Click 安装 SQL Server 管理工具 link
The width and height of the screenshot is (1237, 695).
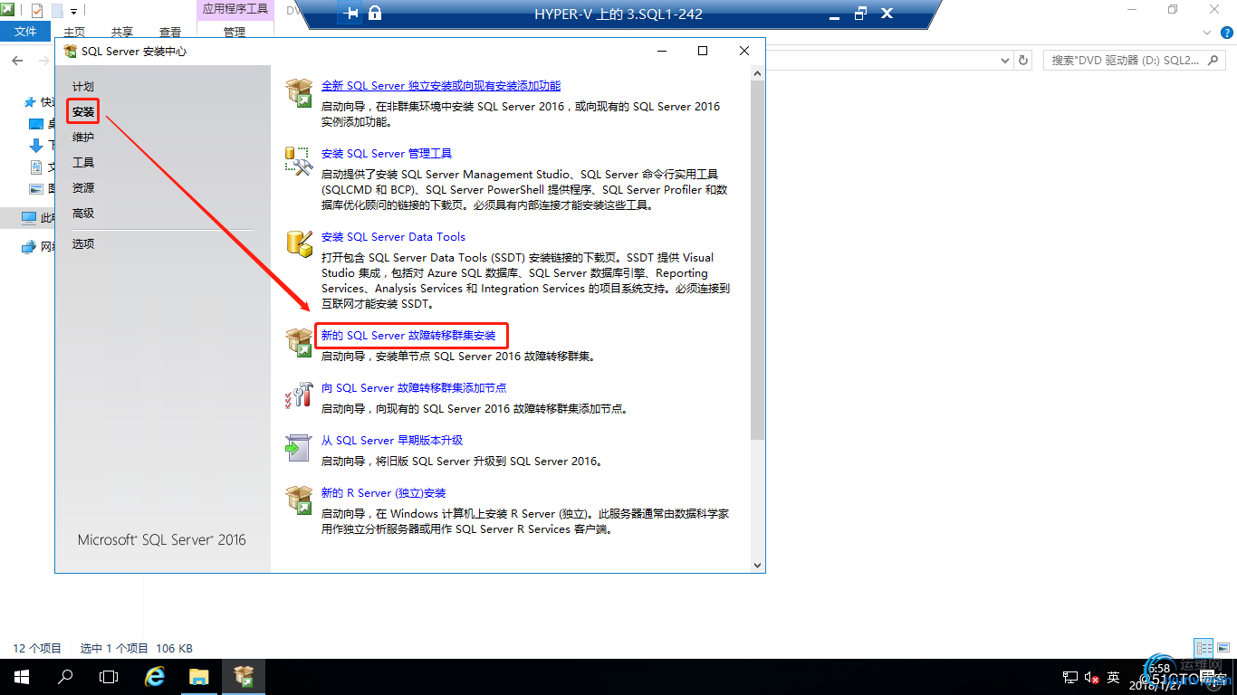pos(387,154)
